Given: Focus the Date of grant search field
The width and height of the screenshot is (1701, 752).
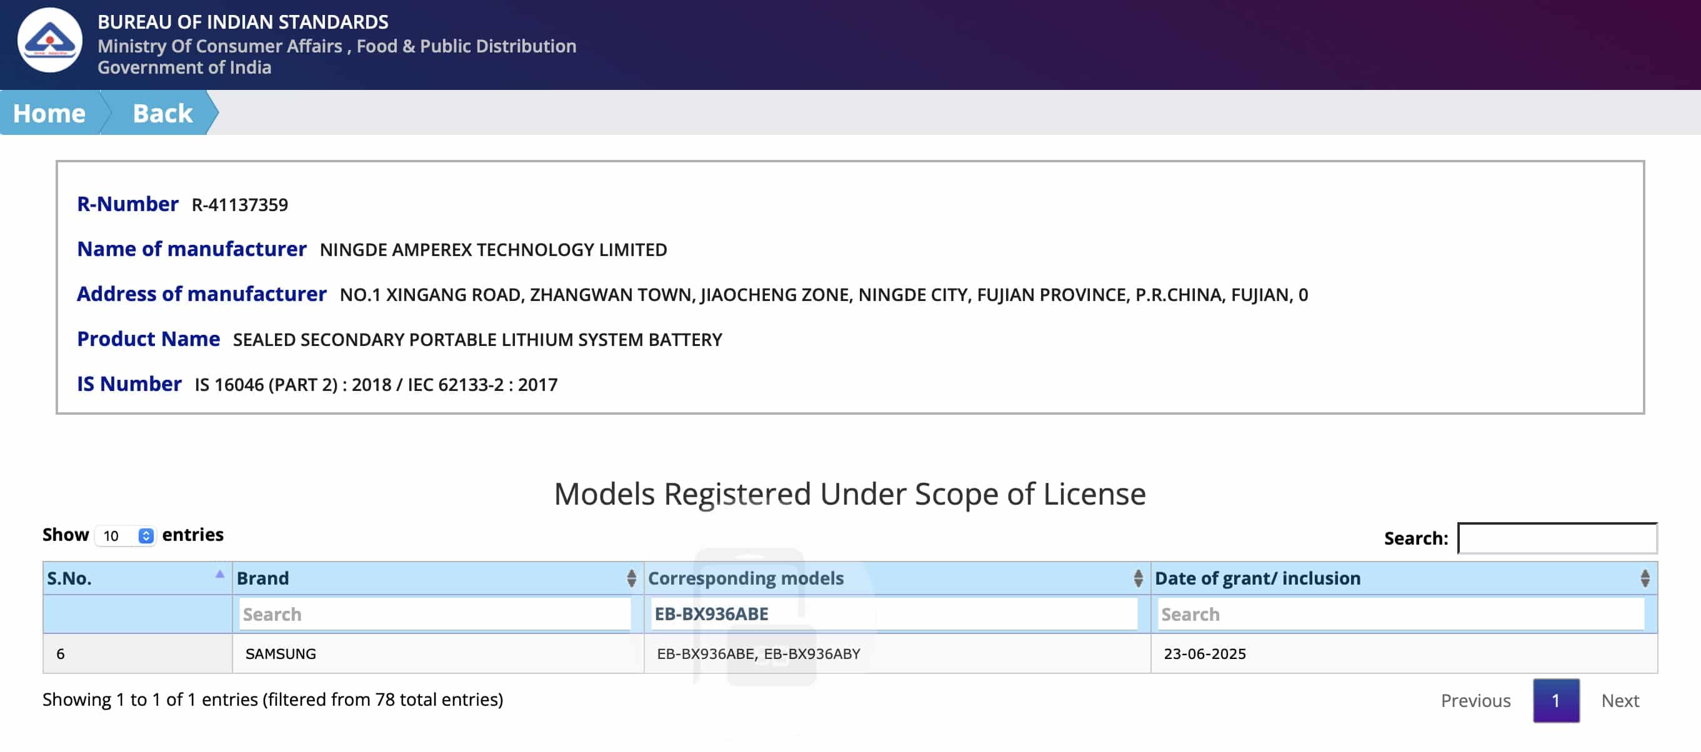Looking at the screenshot, I should point(1401,614).
